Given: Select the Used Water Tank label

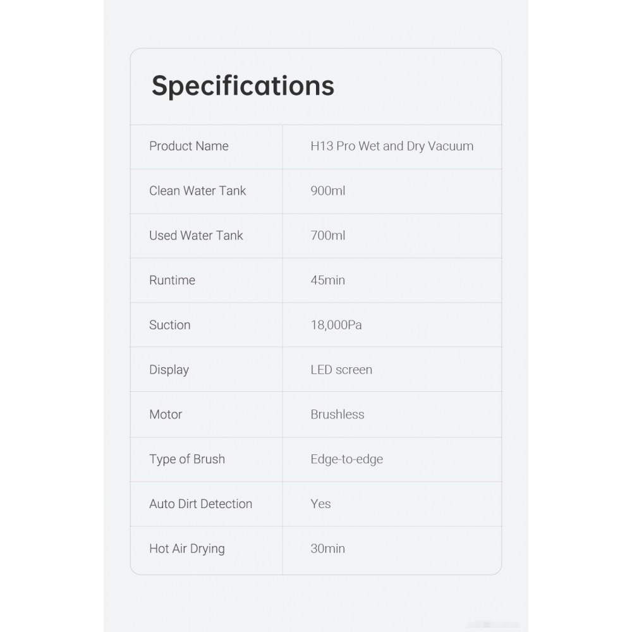Looking at the screenshot, I should pyautogui.click(x=196, y=236).
